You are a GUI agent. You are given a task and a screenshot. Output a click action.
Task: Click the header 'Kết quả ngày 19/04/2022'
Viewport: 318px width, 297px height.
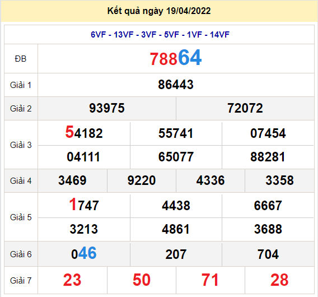coord(159,11)
